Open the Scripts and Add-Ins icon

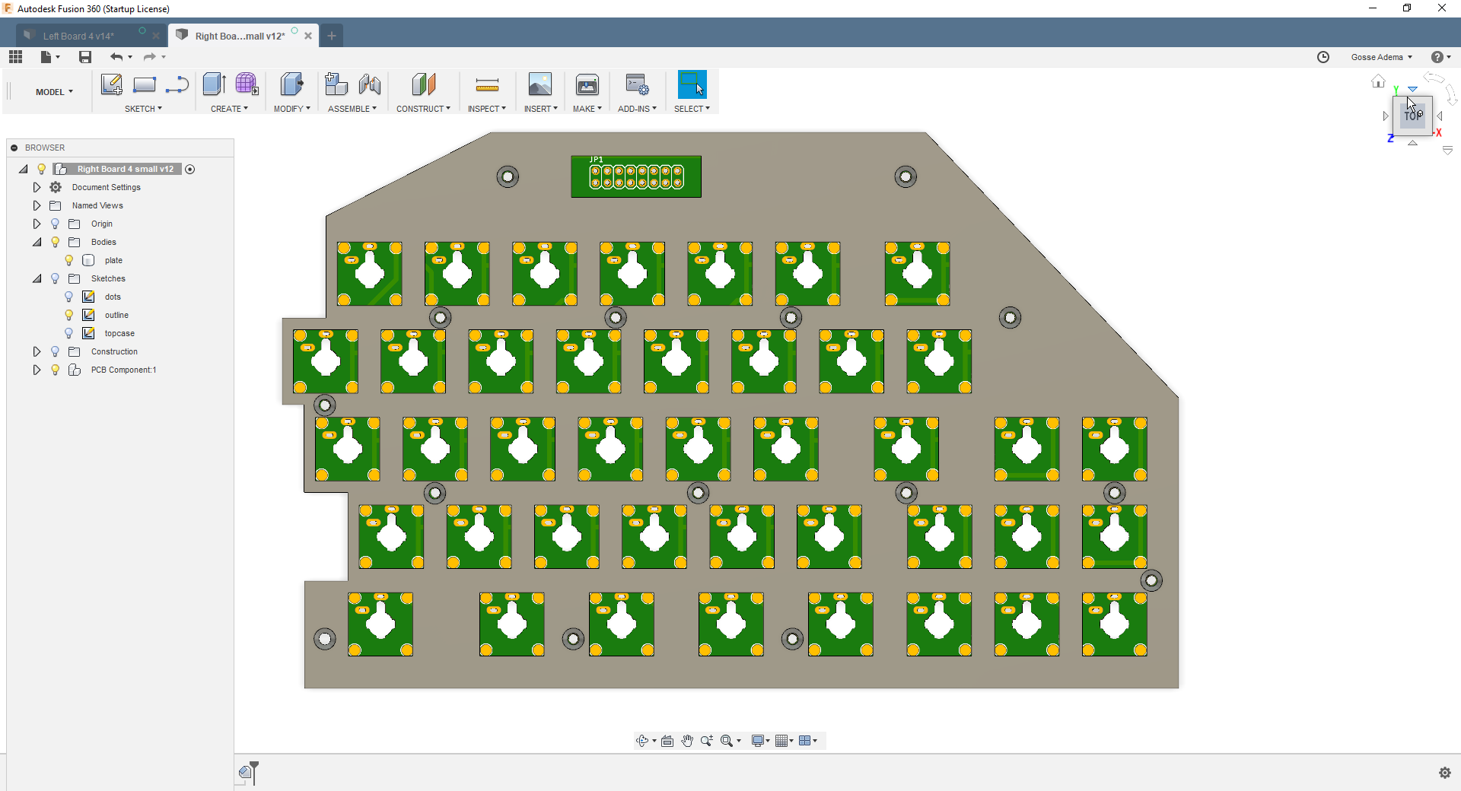click(638, 84)
